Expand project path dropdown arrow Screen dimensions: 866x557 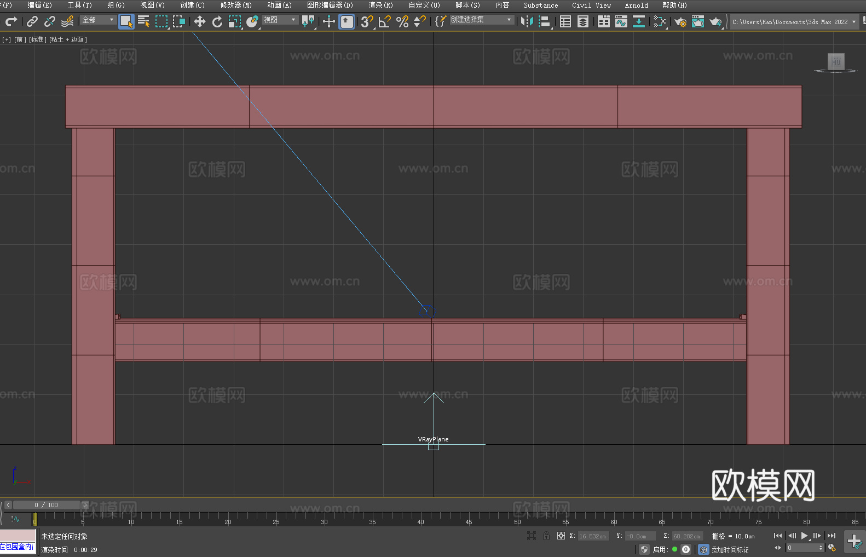point(853,22)
